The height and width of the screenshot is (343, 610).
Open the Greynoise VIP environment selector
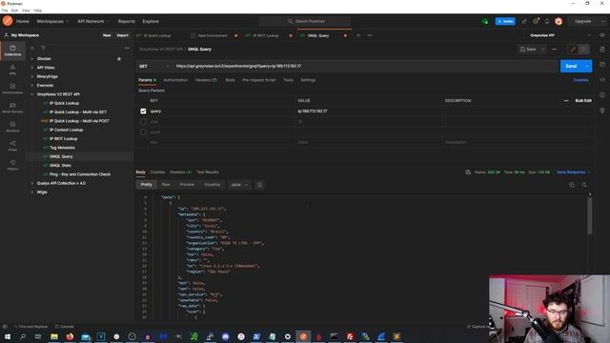point(559,35)
